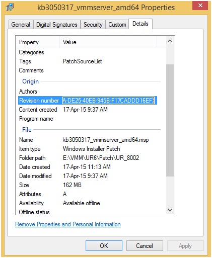Select the Categories property row
The image size is (212, 258).
click(x=88, y=52)
